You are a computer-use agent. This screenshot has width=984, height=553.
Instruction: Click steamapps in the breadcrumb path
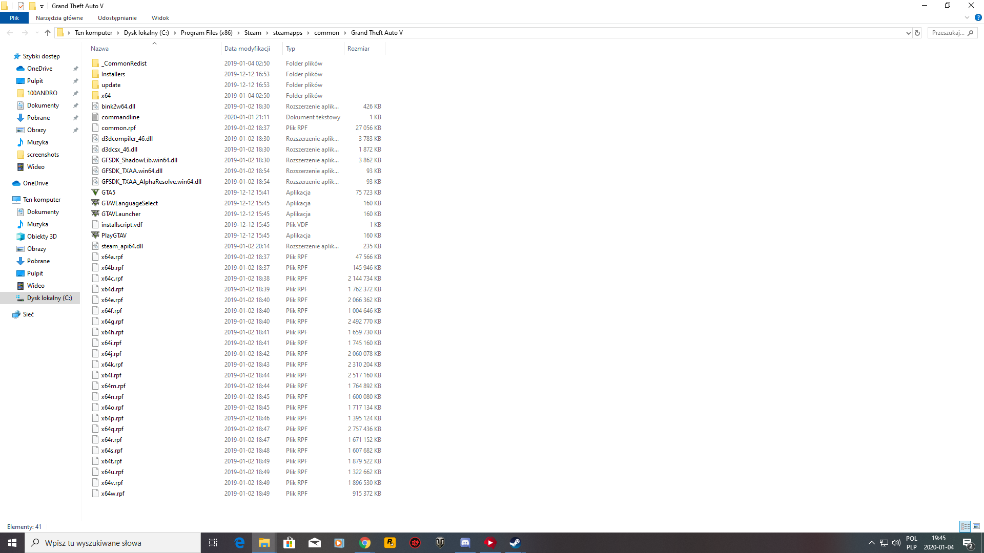pyautogui.click(x=288, y=33)
